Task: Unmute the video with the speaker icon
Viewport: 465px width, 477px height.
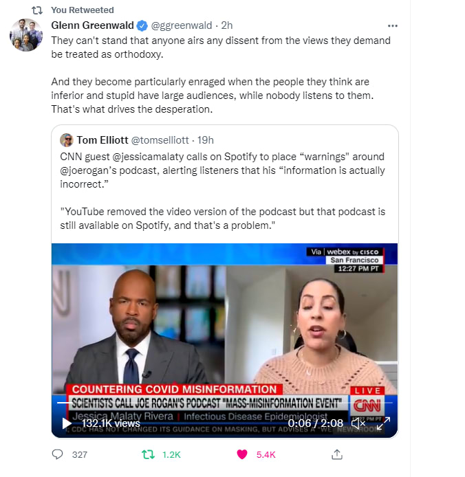Action: pos(358,423)
